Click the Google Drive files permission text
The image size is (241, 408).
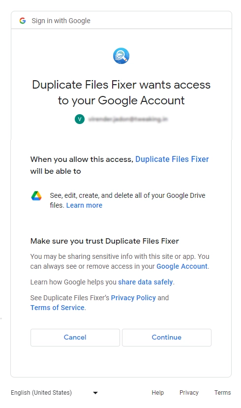point(127,200)
